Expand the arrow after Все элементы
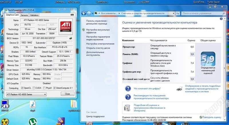The height and width of the screenshot is (125, 229). pos(119,13)
